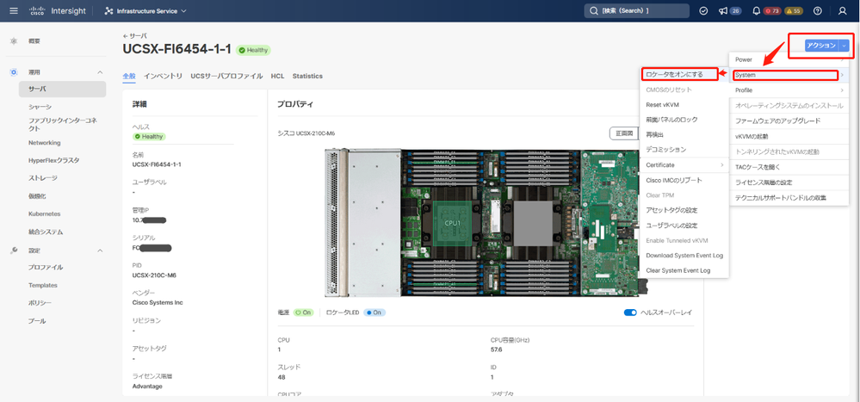Switch to the UCSサーバプロファイル tab

pyautogui.click(x=226, y=77)
